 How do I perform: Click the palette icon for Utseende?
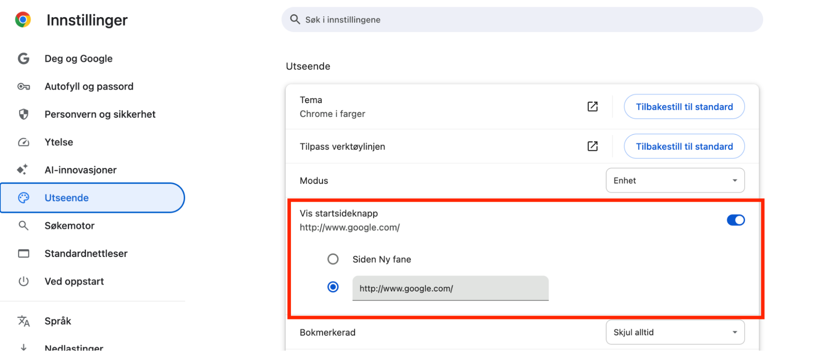(x=24, y=198)
